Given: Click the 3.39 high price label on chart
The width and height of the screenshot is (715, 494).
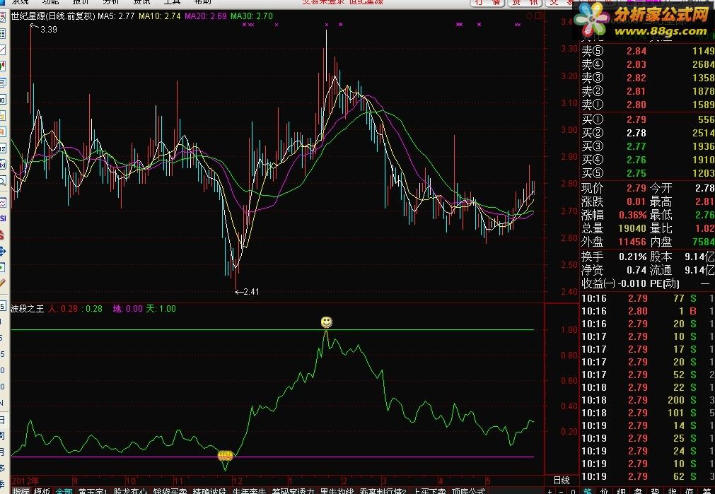Looking at the screenshot, I should click(48, 30).
